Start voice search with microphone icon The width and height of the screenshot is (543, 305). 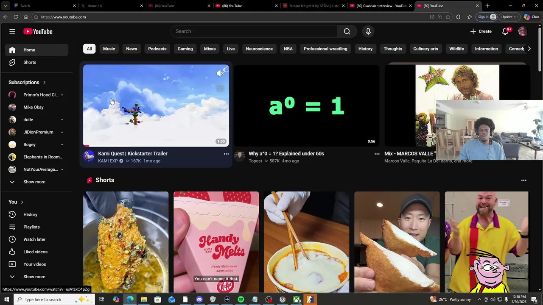(368, 31)
